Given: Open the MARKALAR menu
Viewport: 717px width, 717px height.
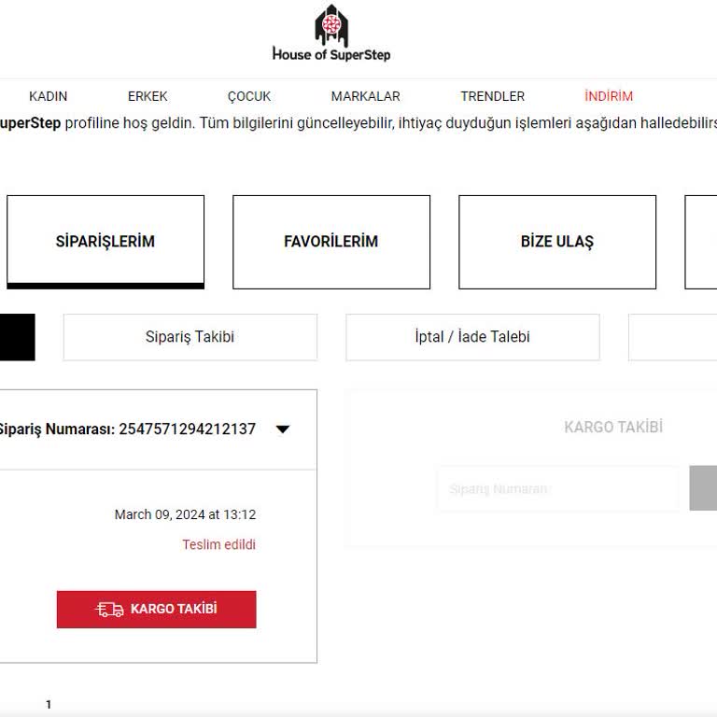Looking at the screenshot, I should 365,96.
